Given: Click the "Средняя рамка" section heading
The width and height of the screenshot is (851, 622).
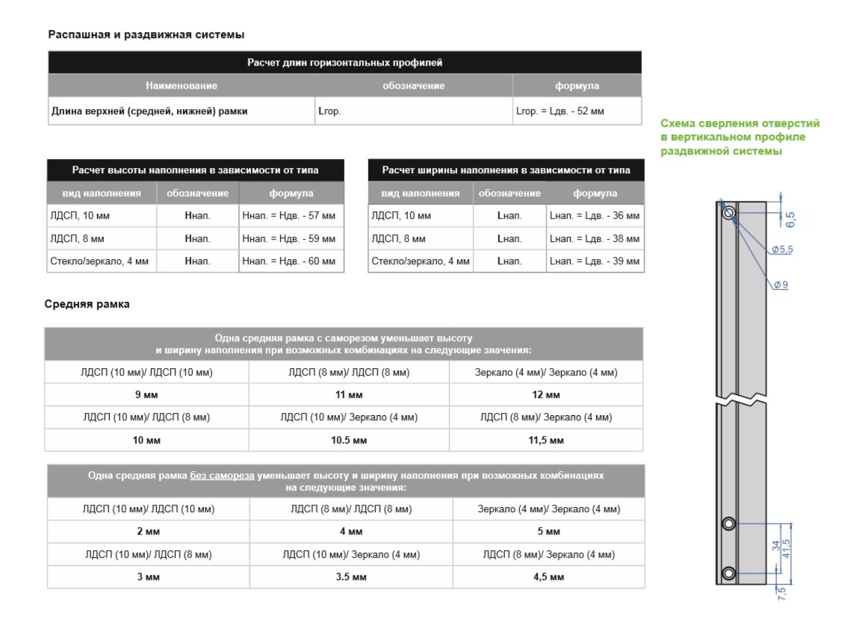Looking at the screenshot, I should (87, 304).
